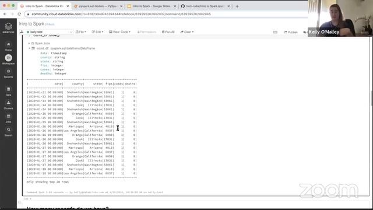
Task: Open Search in the sidebar
Action: [x=8, y=131]
